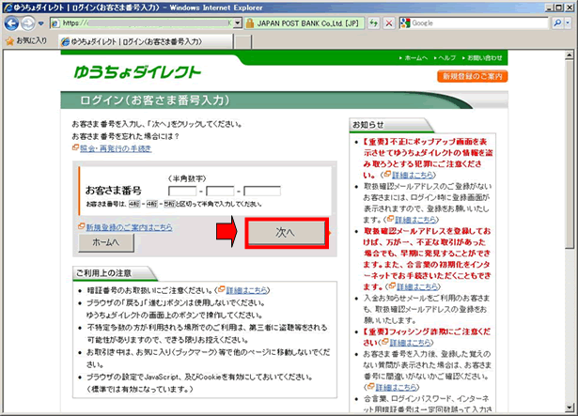
Task: Open 詳細はこちら link after お客さま番号に間違い notice
Action: 396,387
